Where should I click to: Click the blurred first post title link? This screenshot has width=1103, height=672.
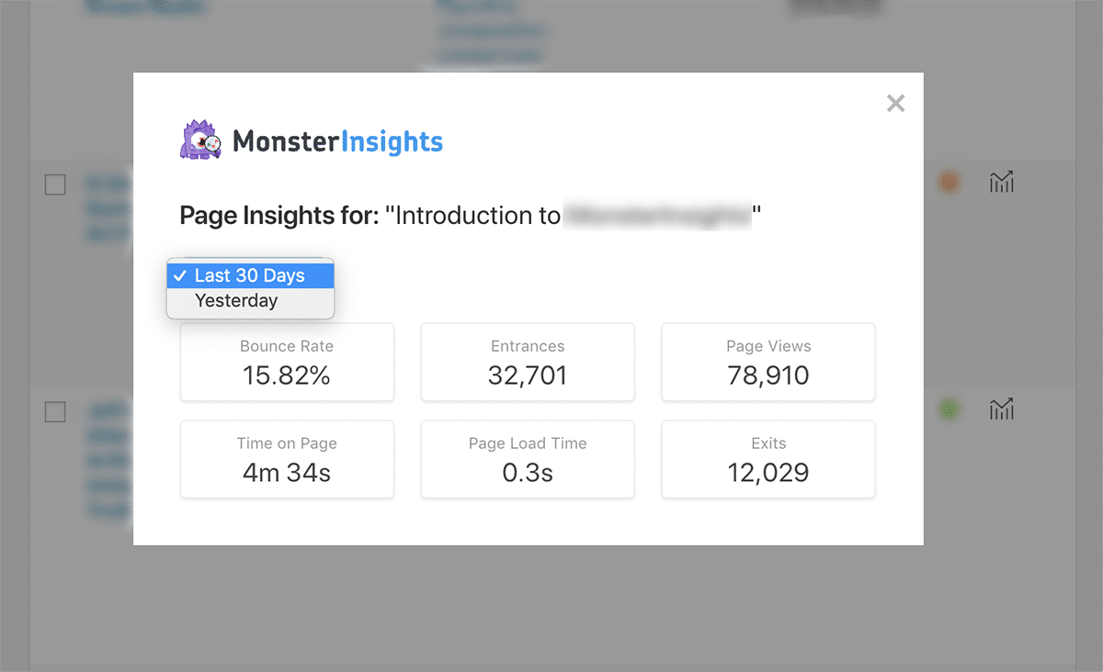108,208
